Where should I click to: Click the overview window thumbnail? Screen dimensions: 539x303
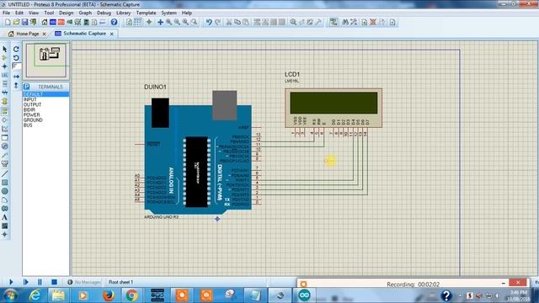tap(46, 61)
